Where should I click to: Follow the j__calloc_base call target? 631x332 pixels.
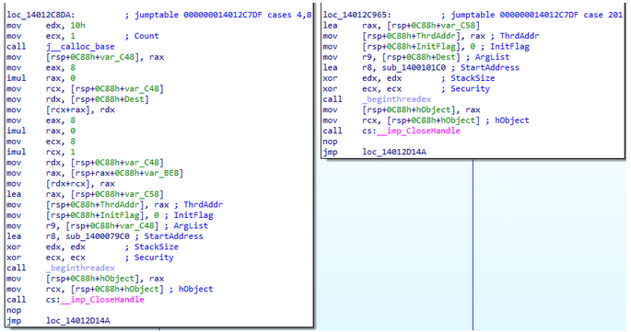pos(80,47)
